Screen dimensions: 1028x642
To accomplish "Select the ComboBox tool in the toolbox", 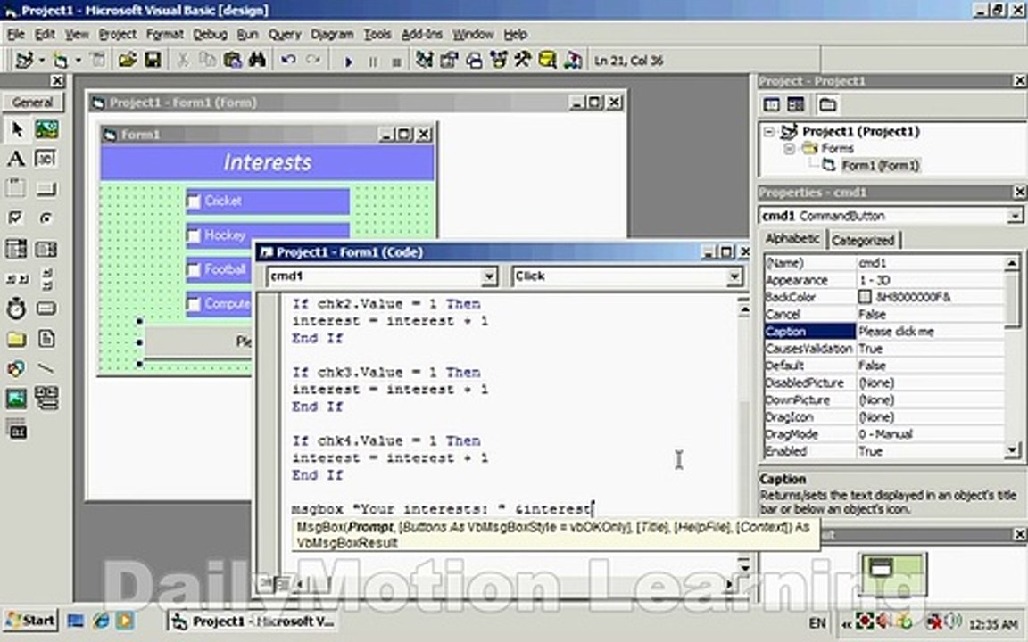I will click(x=16, y=249).
